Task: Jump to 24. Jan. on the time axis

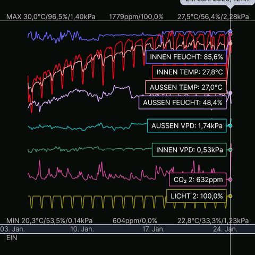Action: (225, 229)
